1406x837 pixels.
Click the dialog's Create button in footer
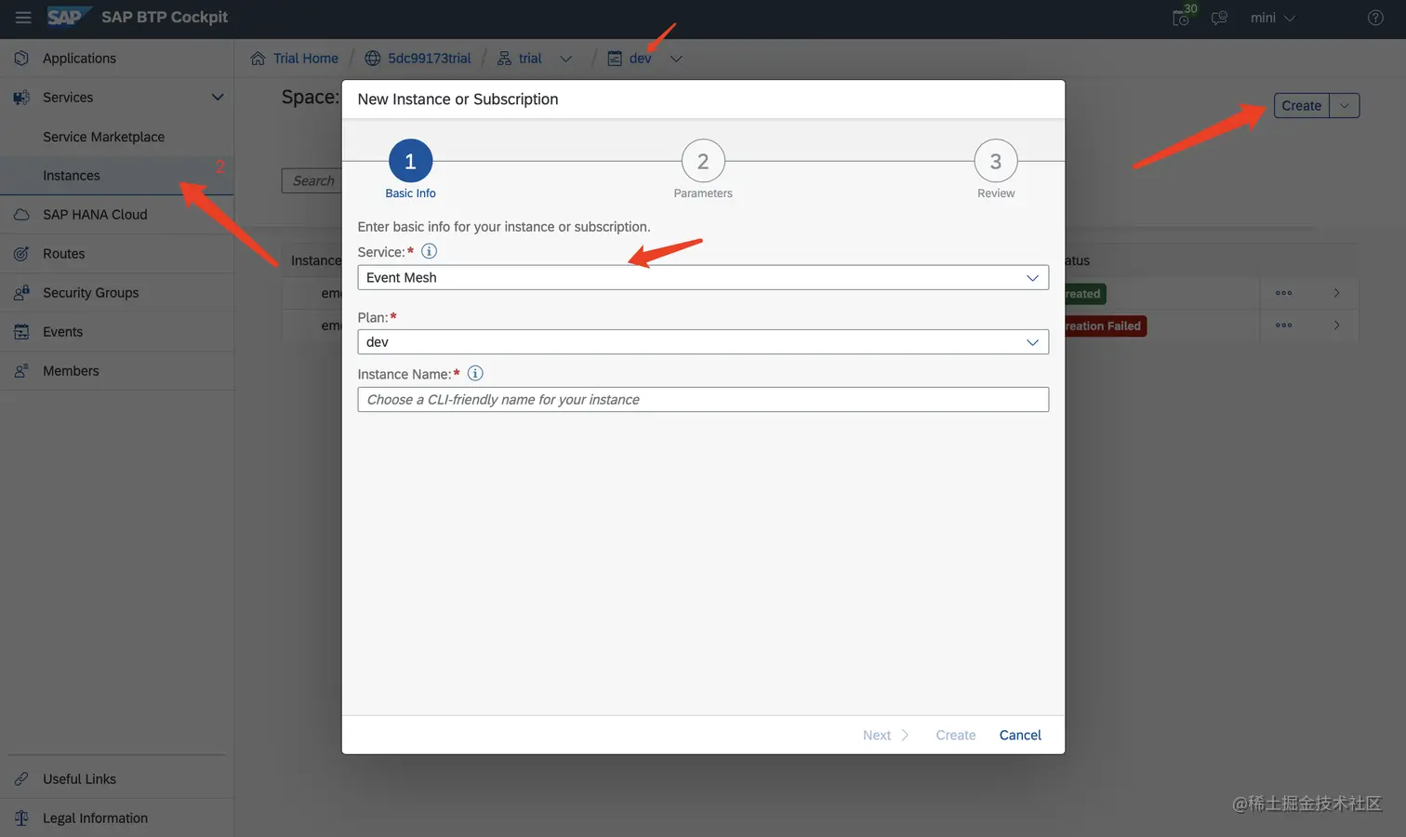[956, 736]
